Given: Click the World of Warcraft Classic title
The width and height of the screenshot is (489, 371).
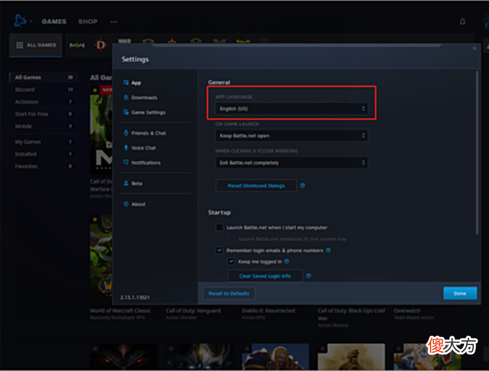Looking at the screenshot, I should (x=120, y=311).
